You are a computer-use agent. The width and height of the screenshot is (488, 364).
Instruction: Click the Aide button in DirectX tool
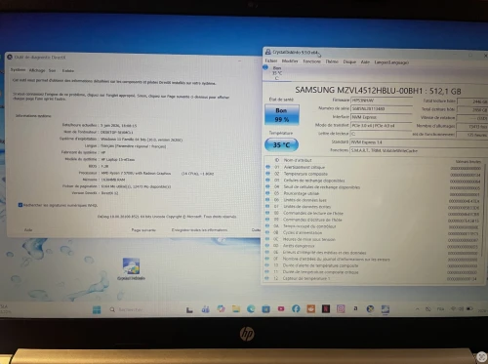tap(28, 229)
